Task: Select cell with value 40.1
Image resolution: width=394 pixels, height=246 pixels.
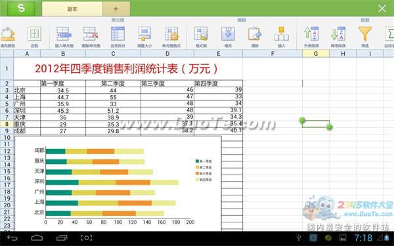Action: [x=219, y=131]
